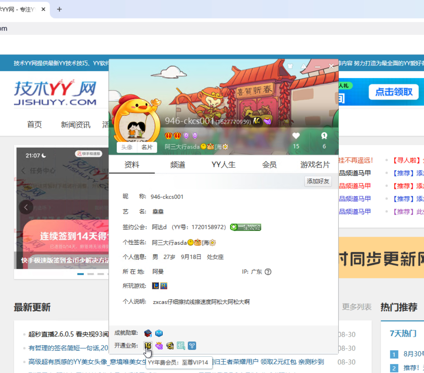This screenshot has height=373, width=424.
Task: Click the IP location question mark icon
Action: pos(268,272)
